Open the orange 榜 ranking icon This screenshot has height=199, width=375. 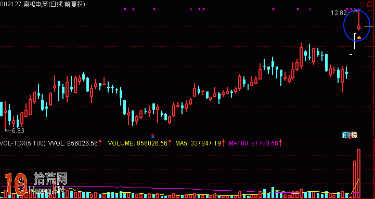354,135
